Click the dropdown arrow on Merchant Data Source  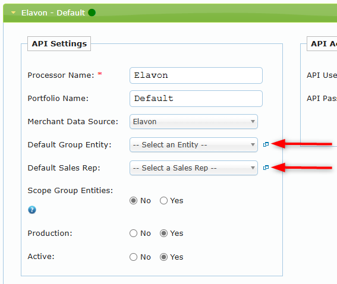coord(253,122)
